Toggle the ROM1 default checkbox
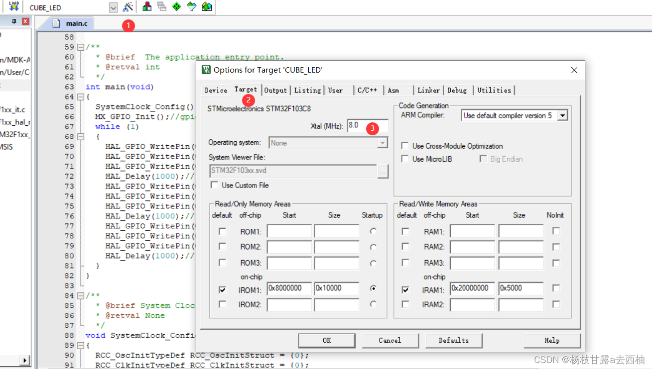 [223, 231]
